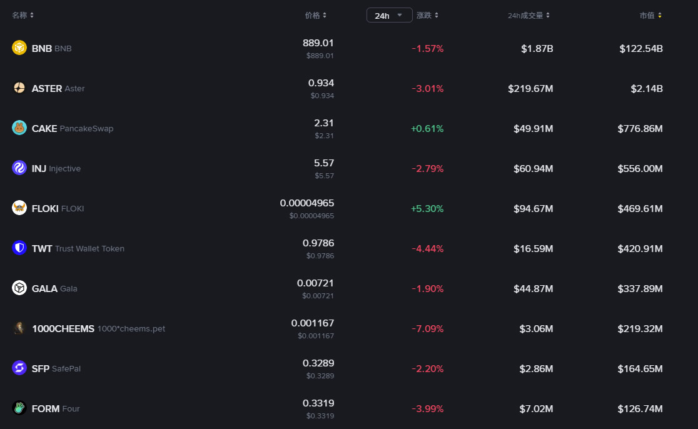Toggle 市值 market cap sorting
Image resolution: width=698 pixels, height=429 pixels.
point(650,15)
